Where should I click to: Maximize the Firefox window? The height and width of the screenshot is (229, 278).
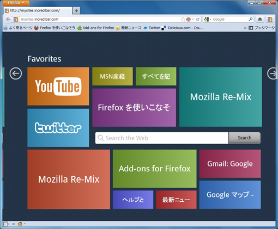click(259, 3)
